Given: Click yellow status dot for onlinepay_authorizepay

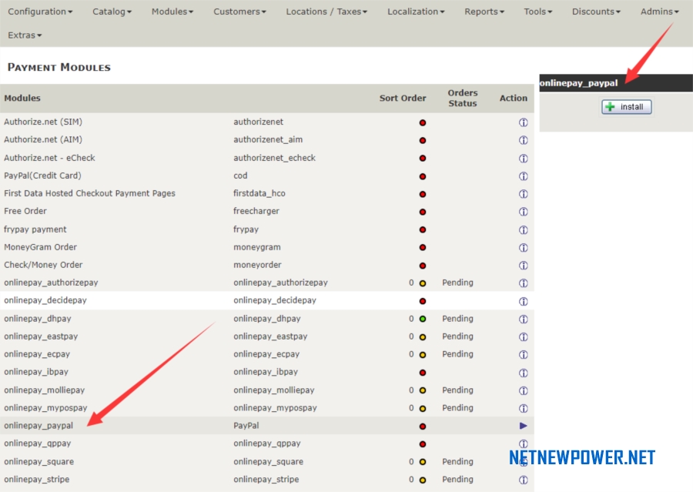Looking at the screenshot, I should pos(423,283).
